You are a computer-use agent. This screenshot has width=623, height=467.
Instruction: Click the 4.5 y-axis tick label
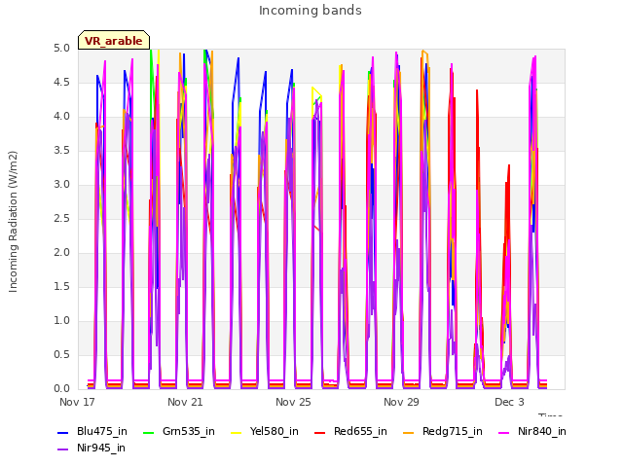click(x=61, y=82)
